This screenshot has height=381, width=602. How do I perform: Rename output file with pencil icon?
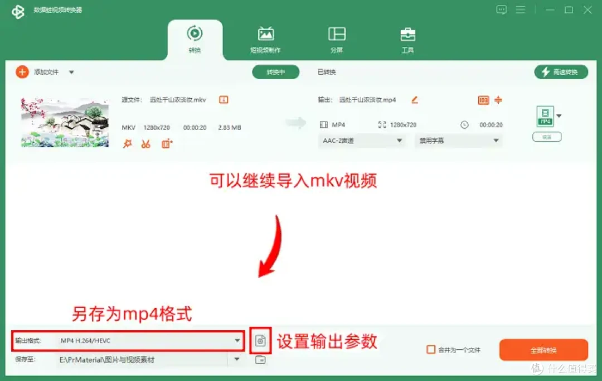pos(415,100)
